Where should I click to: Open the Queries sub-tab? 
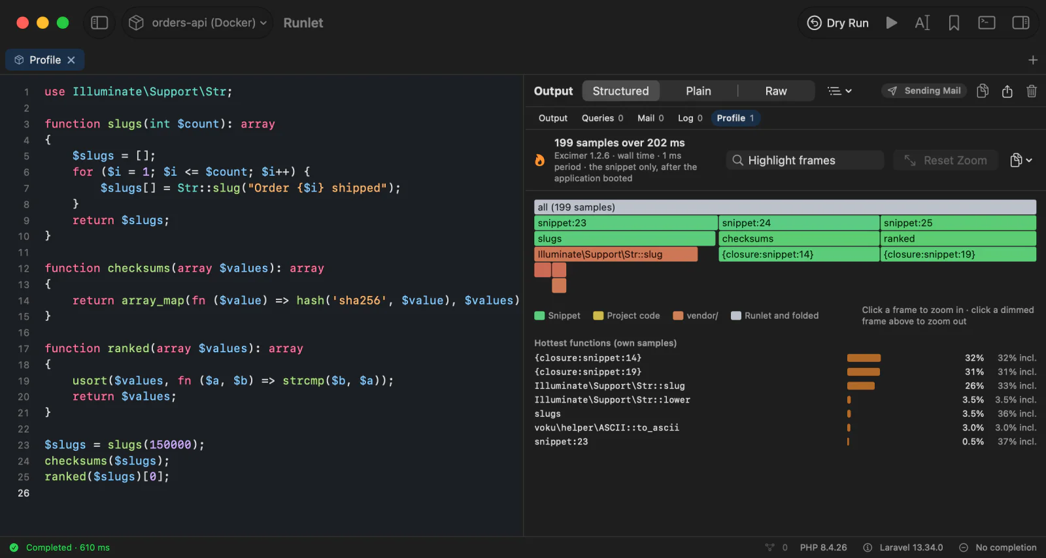tap(602, 118)
